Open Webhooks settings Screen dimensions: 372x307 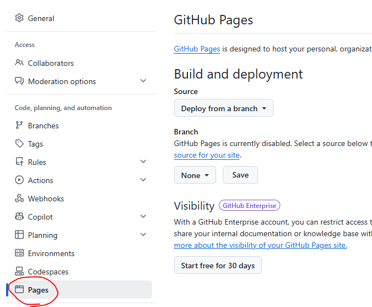coord(81,199)
